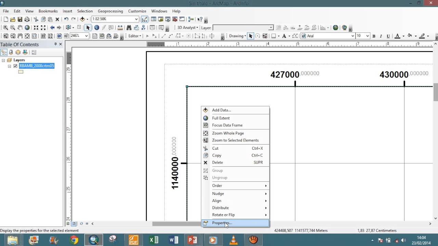
Task: Choose Zoom Whole Page in context menu
Action: click(x=235, y=133)
